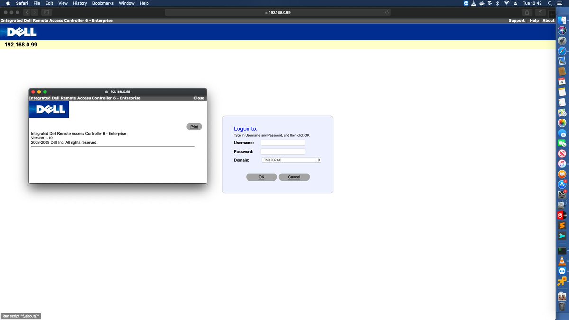Launch Siri from the Dock
569x320 pixels.
pos(562,30)
